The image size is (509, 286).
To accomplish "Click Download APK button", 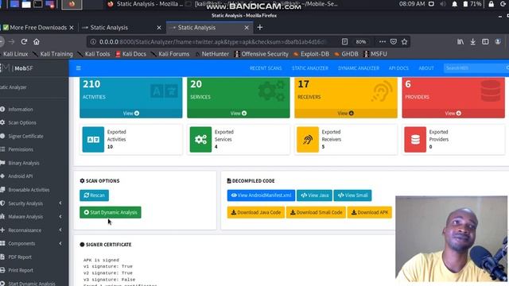I will pyautogui.click(x=369, y=212).
